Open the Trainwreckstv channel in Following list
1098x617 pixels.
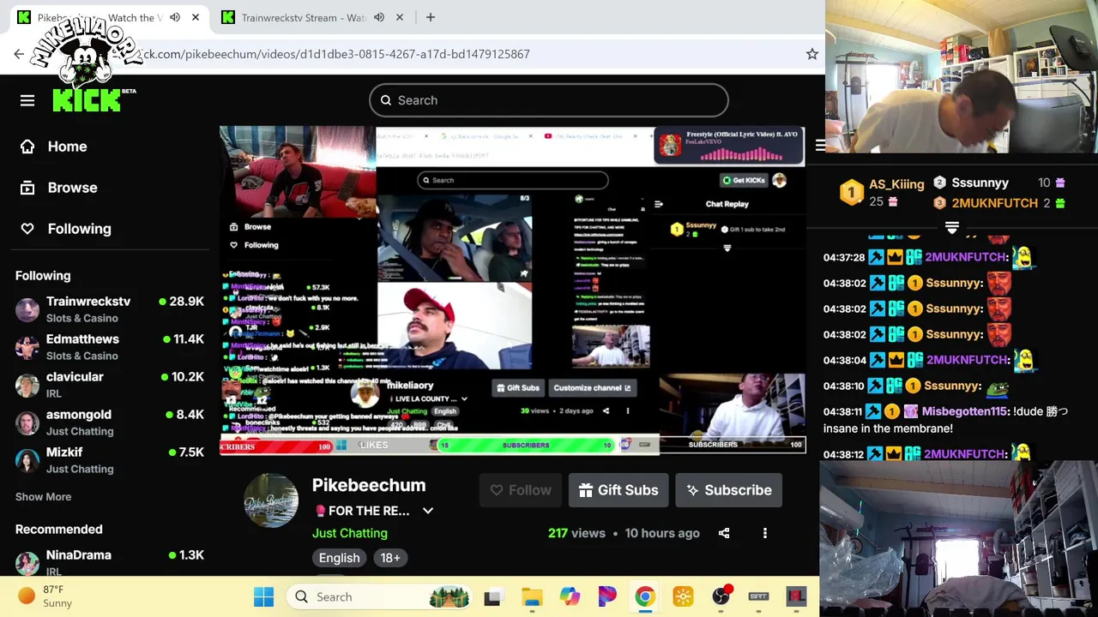click(x=110, y=309)
